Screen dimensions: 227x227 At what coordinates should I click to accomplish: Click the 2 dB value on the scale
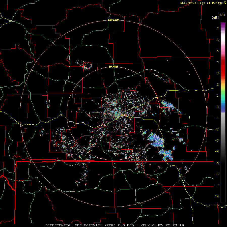click(x=218, y=84)
